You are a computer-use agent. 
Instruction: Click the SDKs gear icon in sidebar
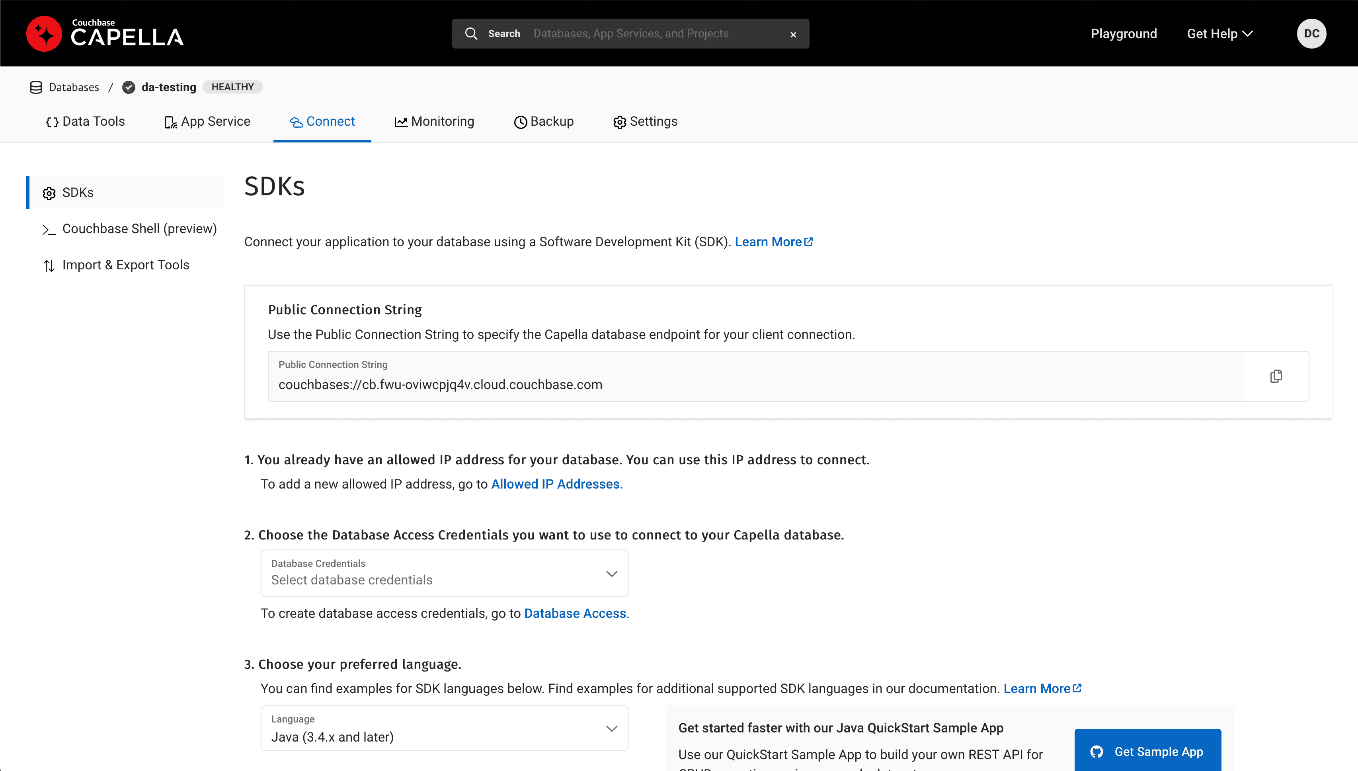tap(49, 193)
